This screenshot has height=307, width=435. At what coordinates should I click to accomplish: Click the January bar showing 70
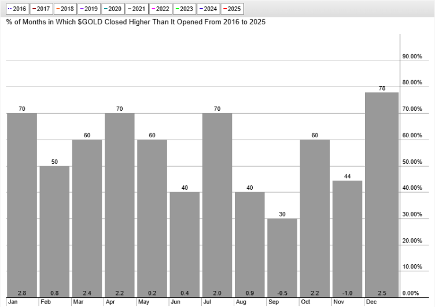click(22, 202)
